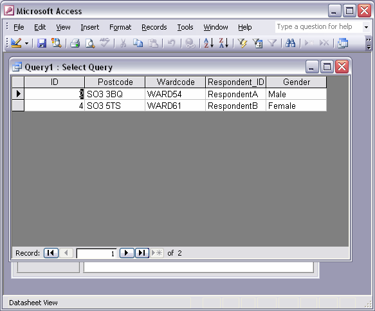
Task: Click the Find binoculars icon
Action: click(290, 43)
